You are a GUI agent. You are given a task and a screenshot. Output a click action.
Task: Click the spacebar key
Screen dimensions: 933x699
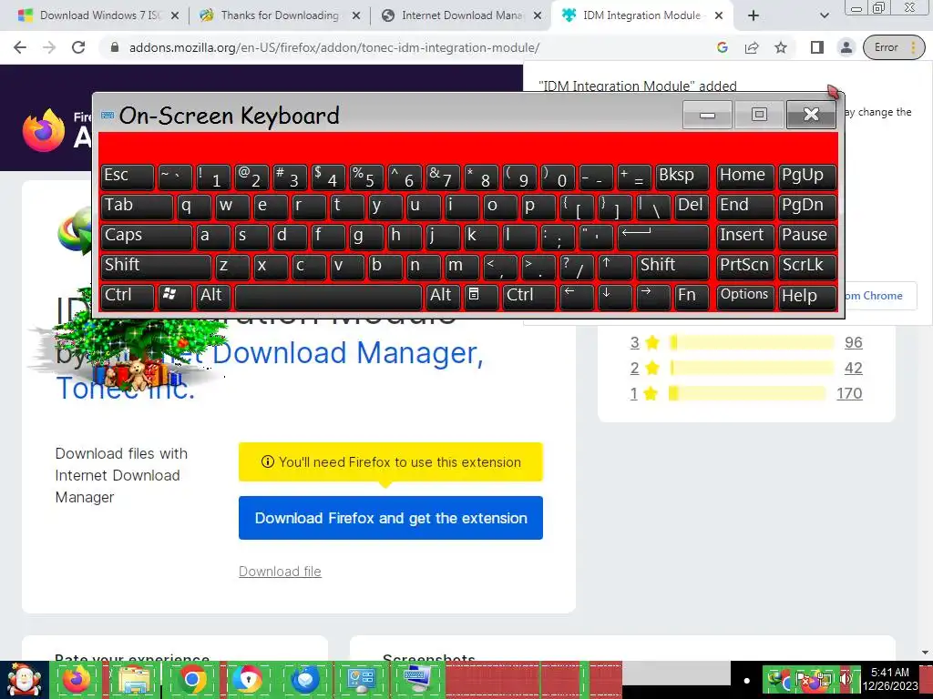(328, 297)
